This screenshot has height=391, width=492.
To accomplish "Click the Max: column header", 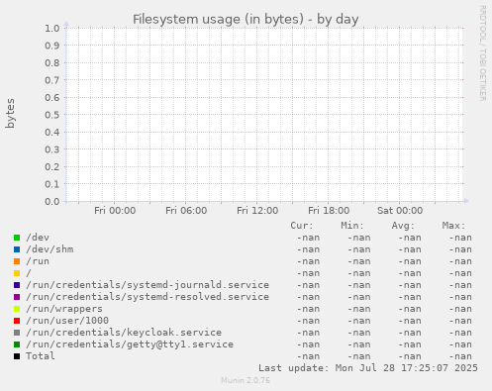I will pyautogui.click(x=453, y=226).
